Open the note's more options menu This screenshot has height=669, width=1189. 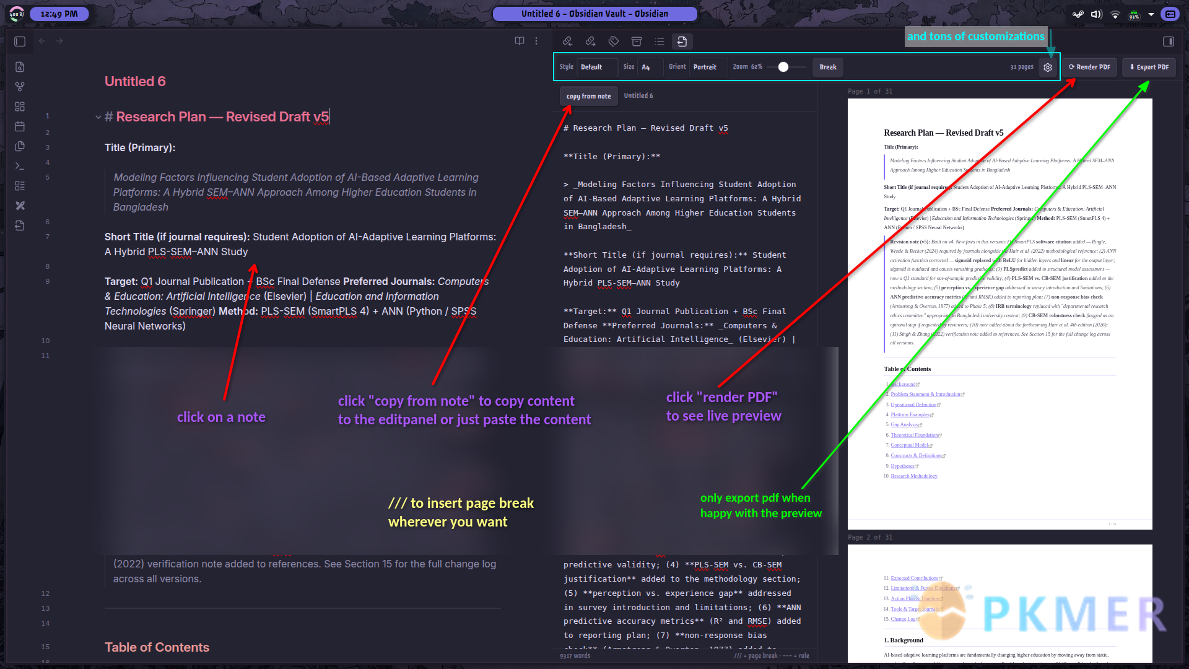(536, 41)
